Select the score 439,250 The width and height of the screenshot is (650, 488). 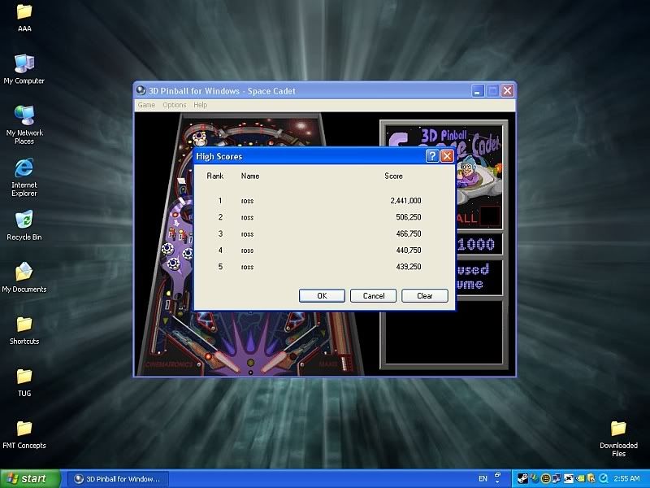click(x=409, y=267)
